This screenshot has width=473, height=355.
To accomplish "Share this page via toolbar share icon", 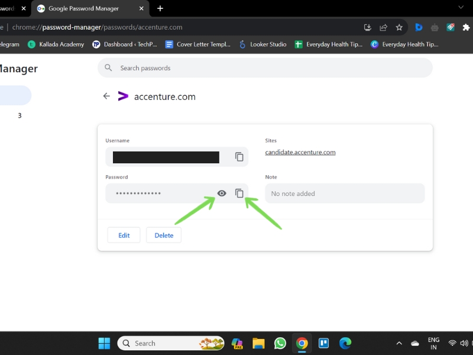I will (x=383, y=27).
